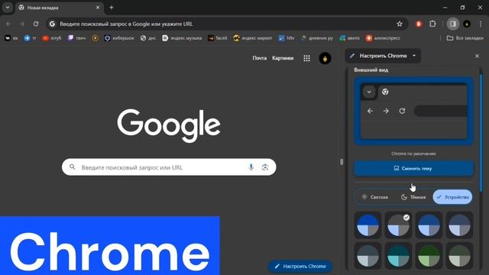
Task: Open Google Lens image search icon
Action: point(265,167)
